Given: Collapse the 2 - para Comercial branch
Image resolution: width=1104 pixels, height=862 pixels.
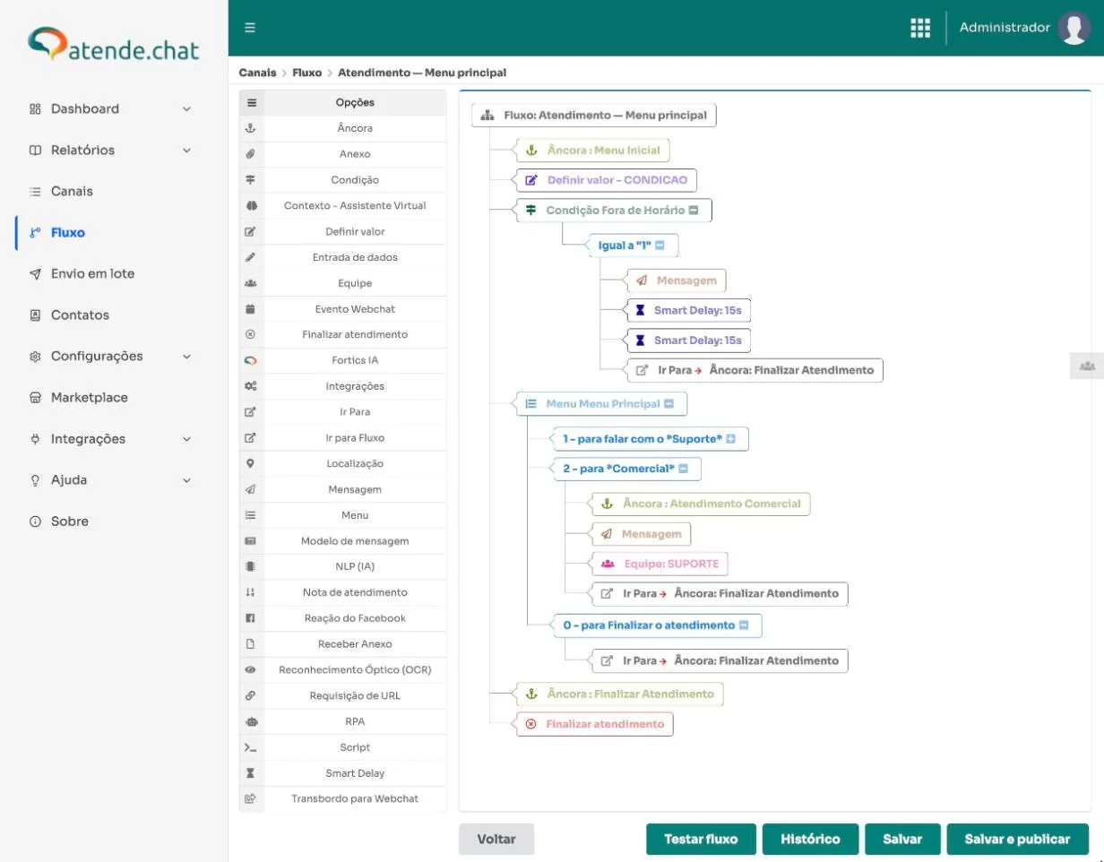Looking at the screenshot, I should tap(683, 469).
